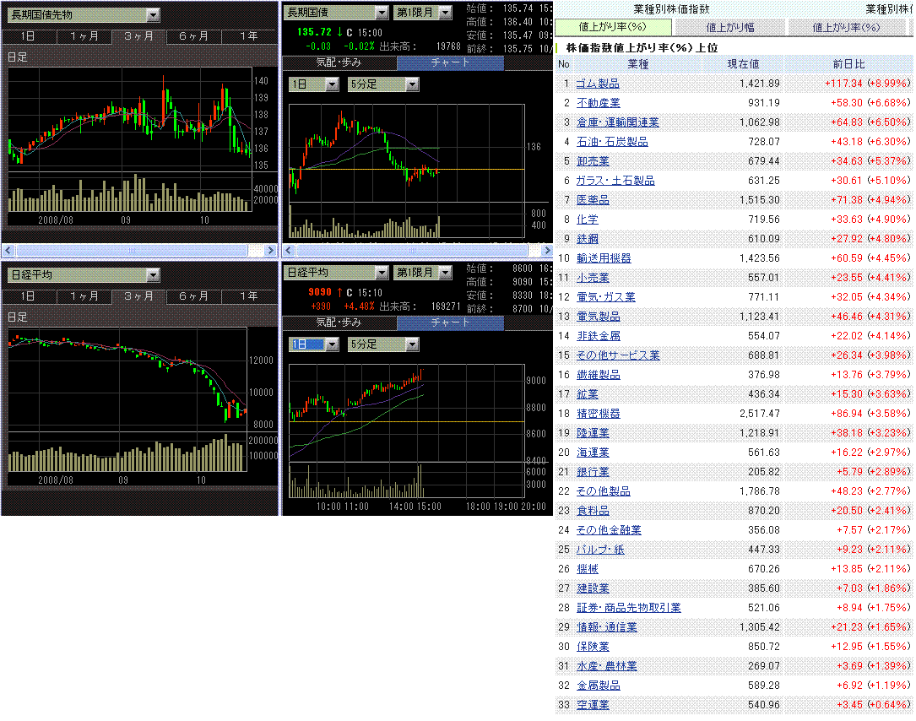Expand the 1日 period dropdown in 長期国債 panel

(331, 84)
